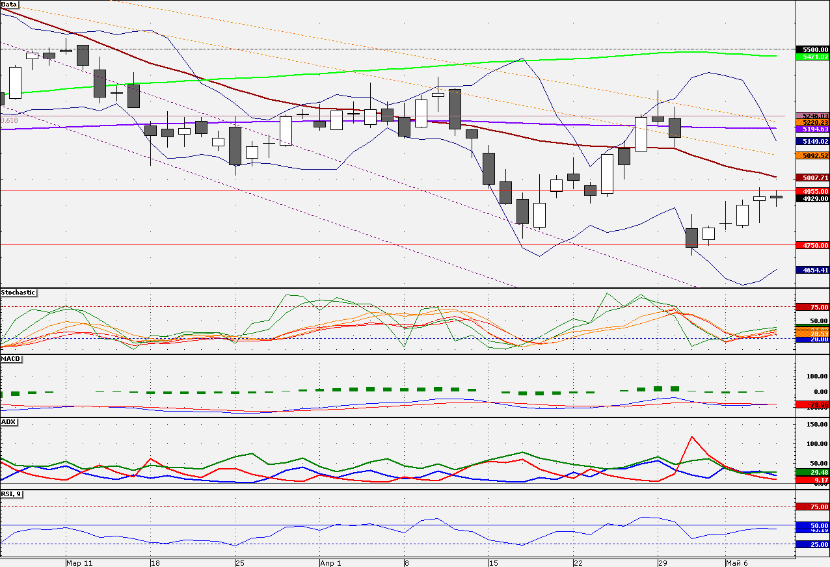
Task: Click the 0.618 Fibonacci level label
Action: 10,120
